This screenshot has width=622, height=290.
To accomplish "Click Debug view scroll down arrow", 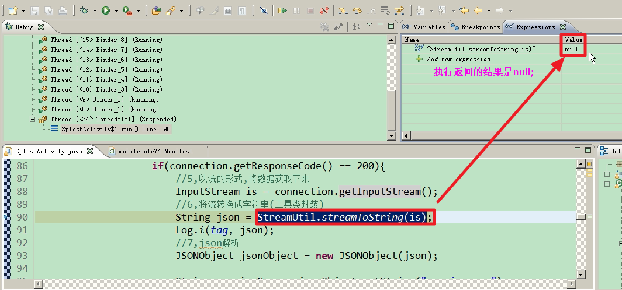I will 392,136.
